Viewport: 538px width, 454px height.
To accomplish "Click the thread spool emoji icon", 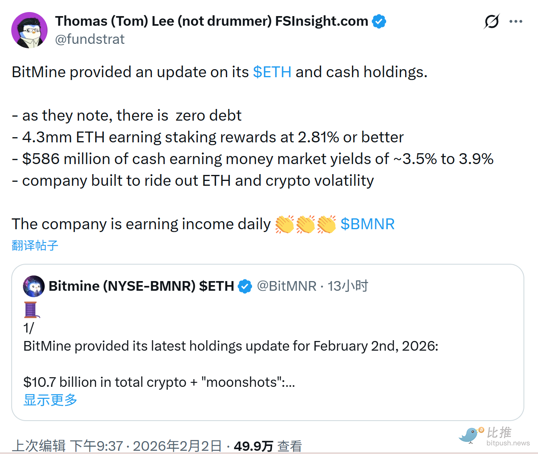I will (31, 310).
